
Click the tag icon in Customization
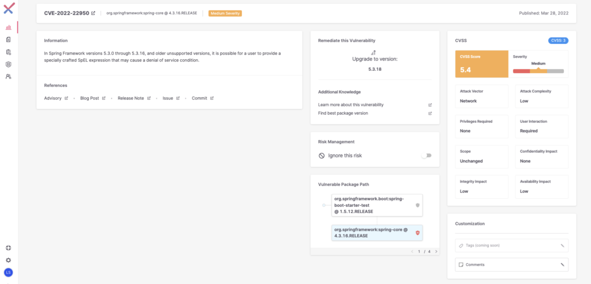(x=461, y=245)
